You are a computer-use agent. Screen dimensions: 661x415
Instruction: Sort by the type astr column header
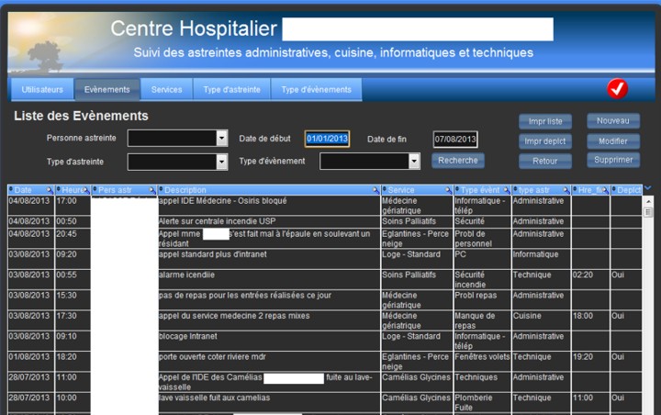[540, 189]
